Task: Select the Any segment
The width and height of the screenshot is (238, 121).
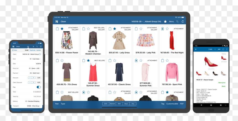Action: tap(133, 104)
